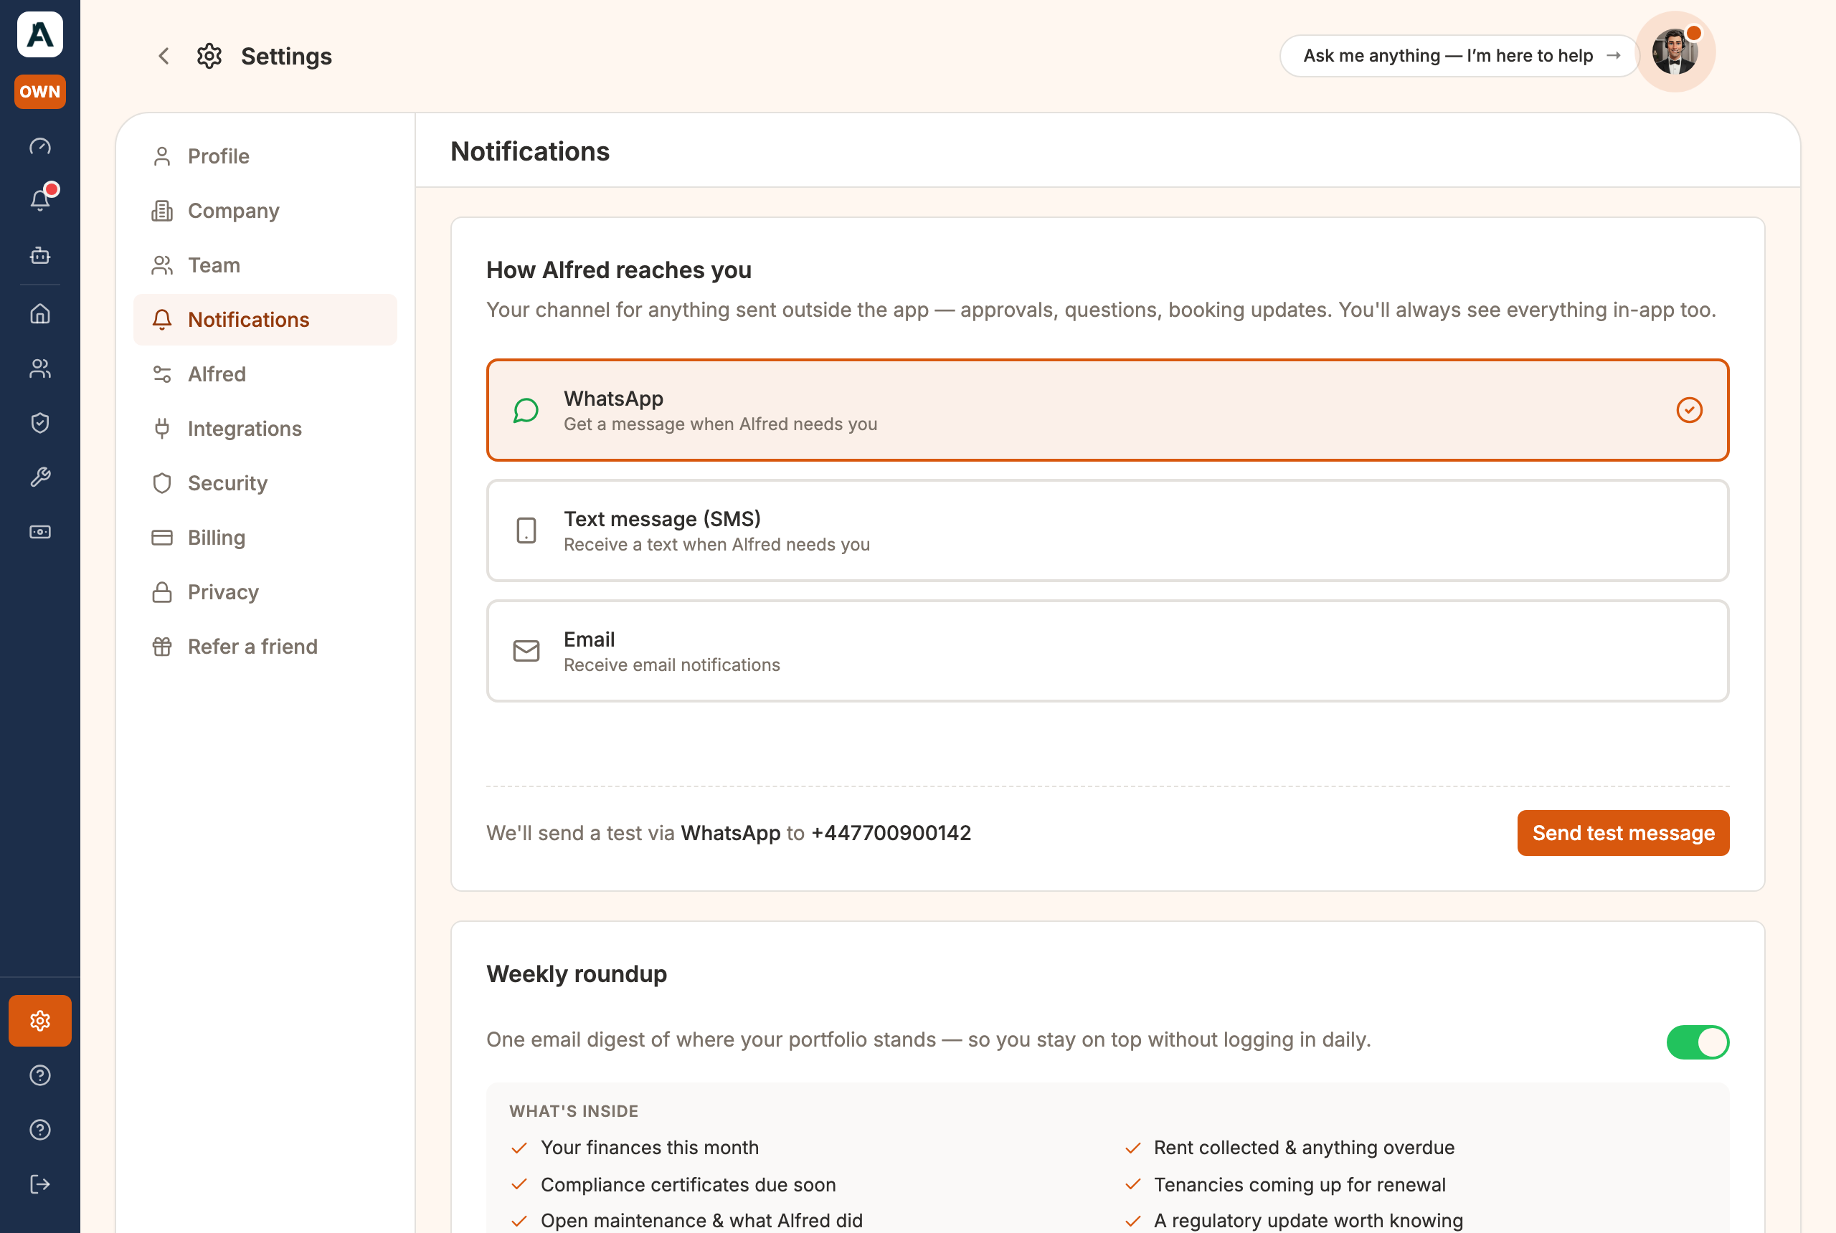Click 'Your finances this month' item
1836x1233 pixels.
650,1147
